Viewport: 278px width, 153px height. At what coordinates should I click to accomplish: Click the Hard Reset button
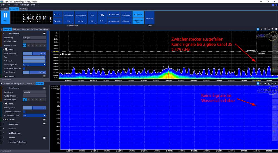pos(149,18)
